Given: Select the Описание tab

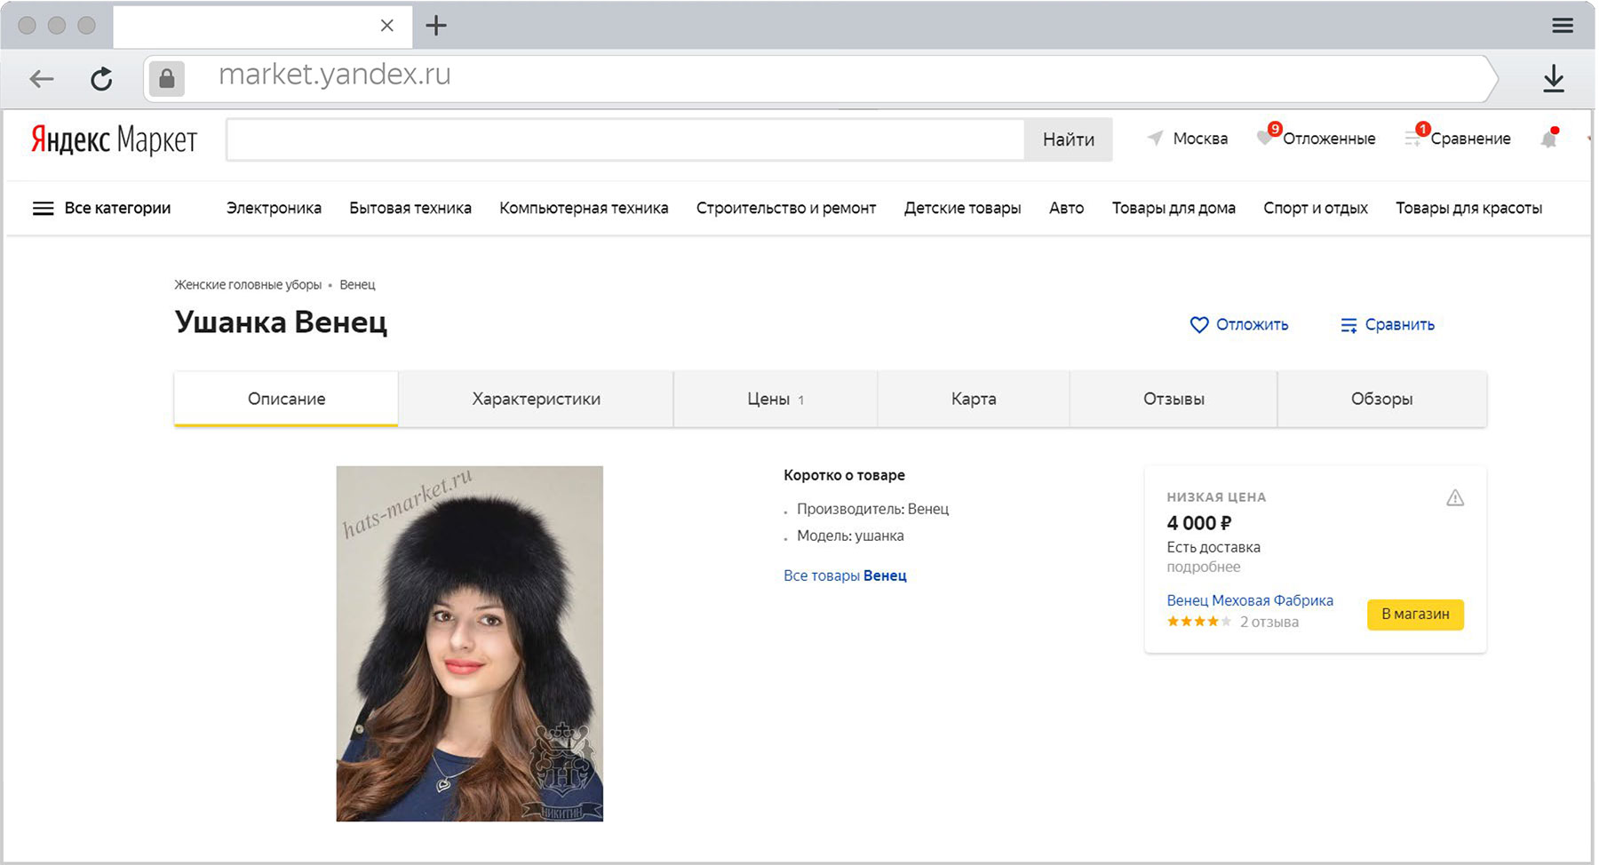Looking at the screenshot, I should point(286,399).
